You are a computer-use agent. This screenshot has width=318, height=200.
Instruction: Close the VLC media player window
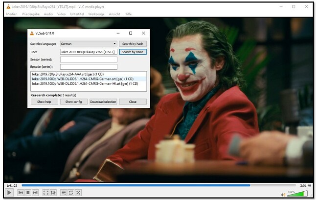click(306, 7)
